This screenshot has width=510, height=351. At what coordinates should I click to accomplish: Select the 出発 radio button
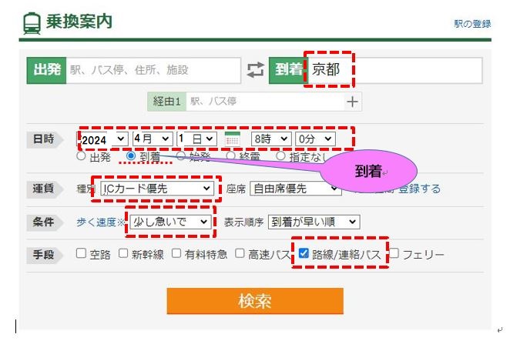point(81,156)
